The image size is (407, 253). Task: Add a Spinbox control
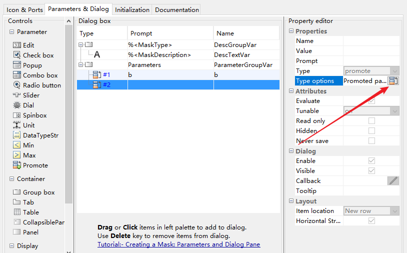pyautogui.click(x=30, y=115)
